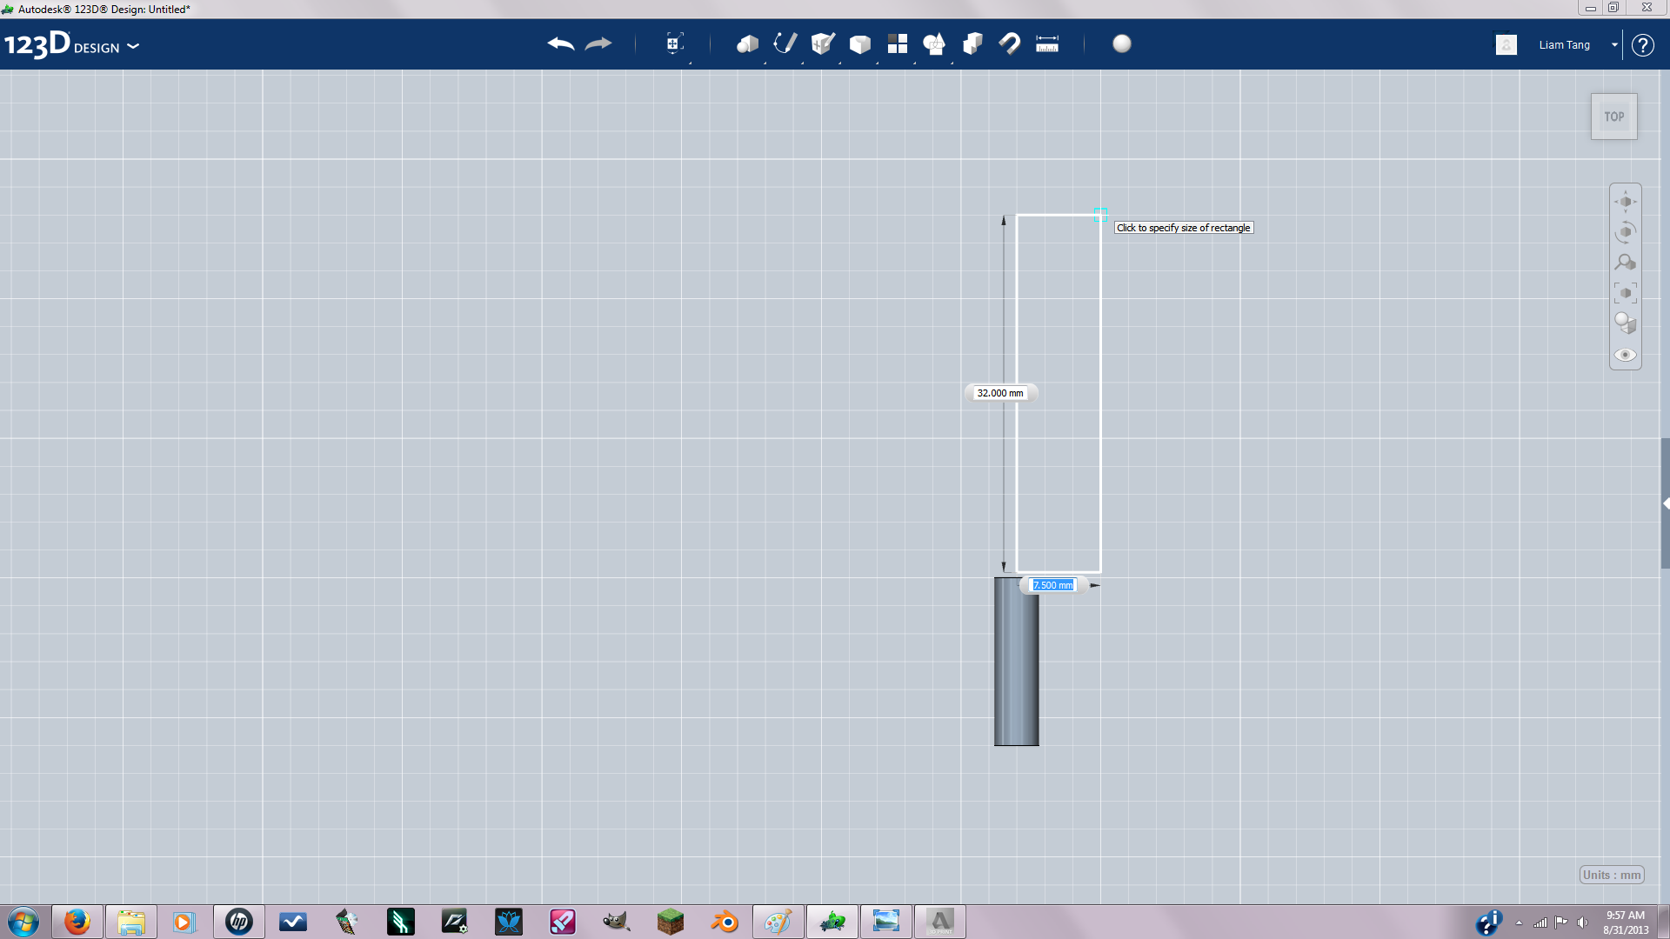Click the 32.000 mm height dimension field
This screenshot has height=939, width=1670.
pos(1000,393)
